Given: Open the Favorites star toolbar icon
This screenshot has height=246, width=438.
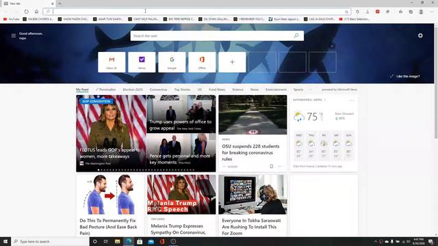Looking at the screenshot, I should tap(400, 12).
